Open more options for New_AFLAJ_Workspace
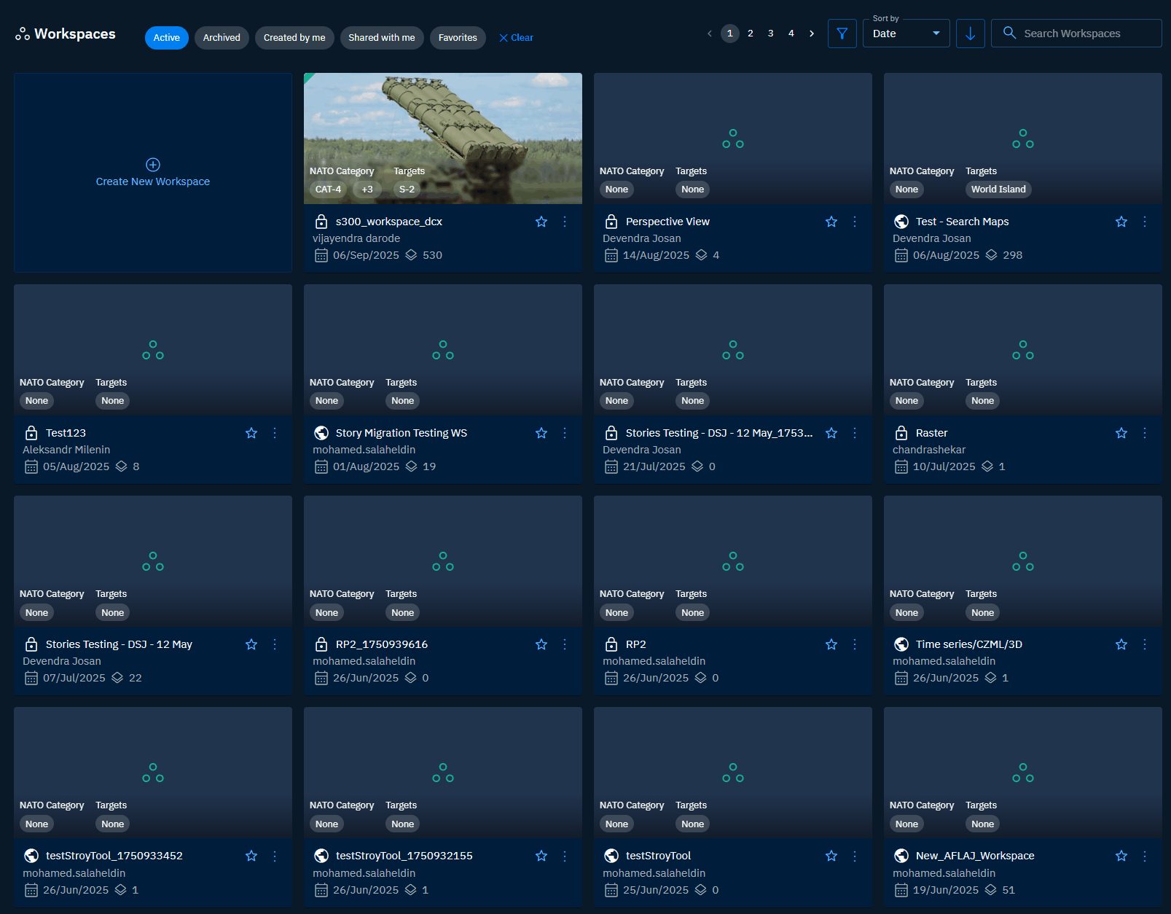This screenshot has height=914, width=1171. click(1145, 856)
